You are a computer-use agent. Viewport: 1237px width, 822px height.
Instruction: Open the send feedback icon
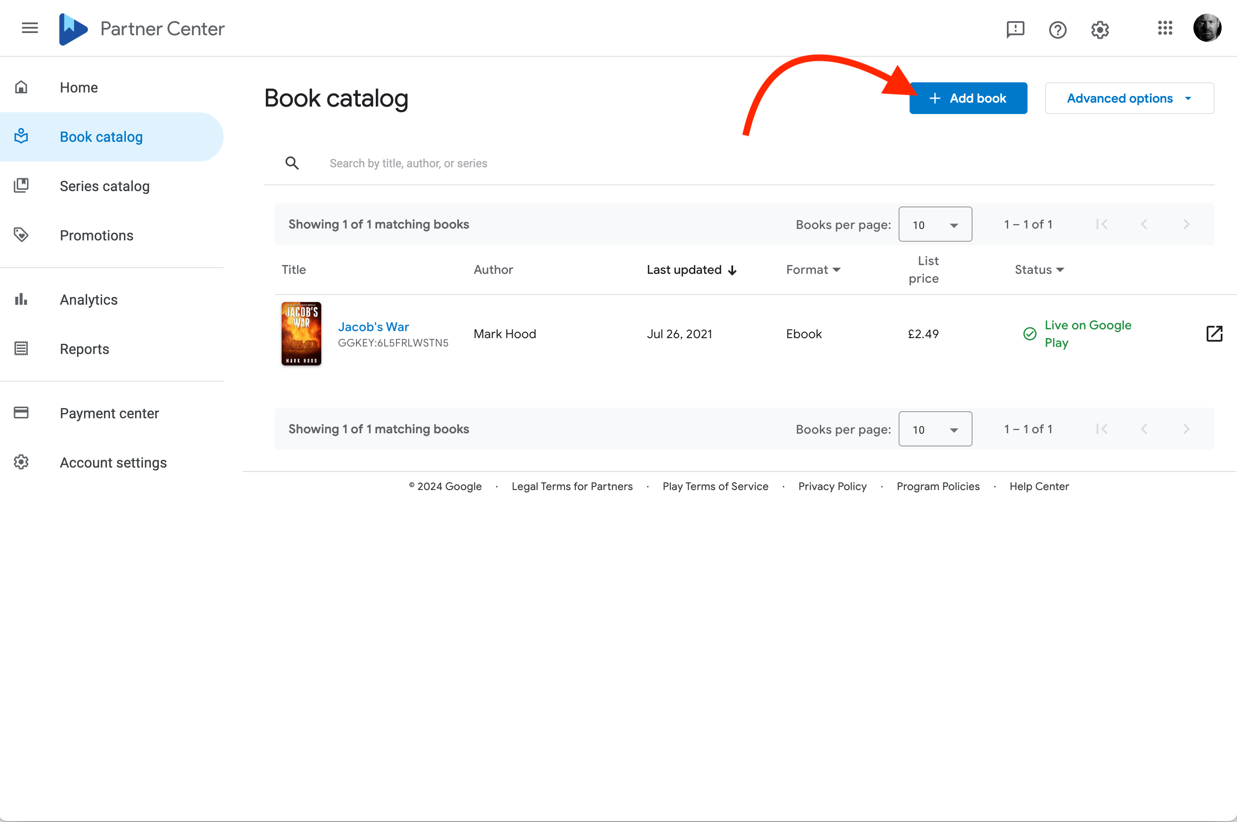1015,30
